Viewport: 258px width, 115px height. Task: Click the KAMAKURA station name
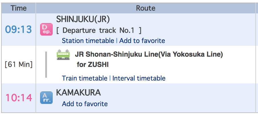[x=78, y=93]
